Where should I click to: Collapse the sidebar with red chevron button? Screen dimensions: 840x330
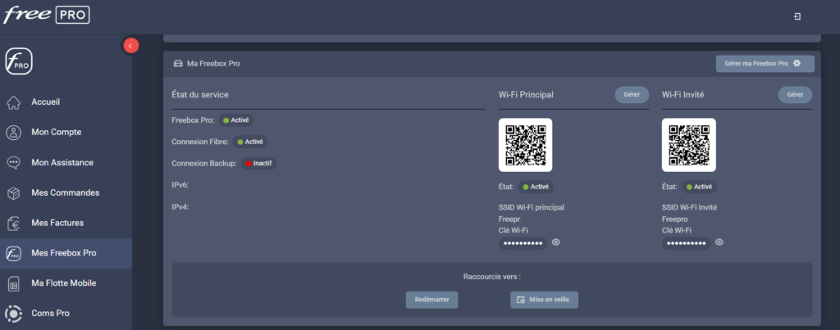click(x=130, y=46)
